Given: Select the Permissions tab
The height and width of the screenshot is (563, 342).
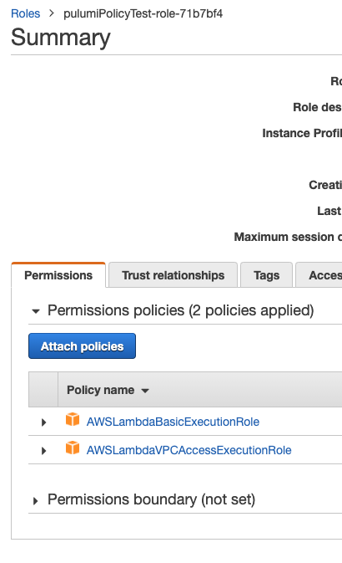Looking at the screenshot, I should (58, 275).
